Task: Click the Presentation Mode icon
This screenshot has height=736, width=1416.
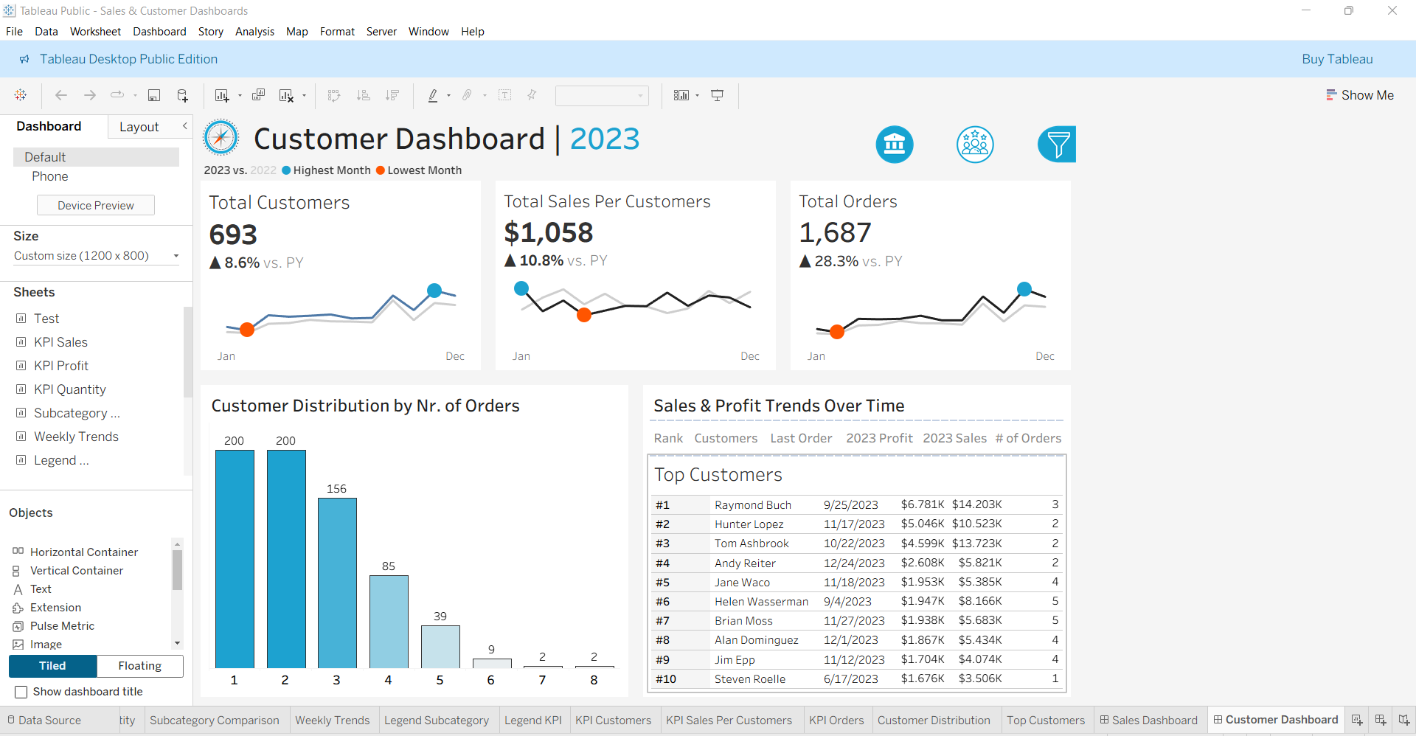Action: (x=717, y=95)
